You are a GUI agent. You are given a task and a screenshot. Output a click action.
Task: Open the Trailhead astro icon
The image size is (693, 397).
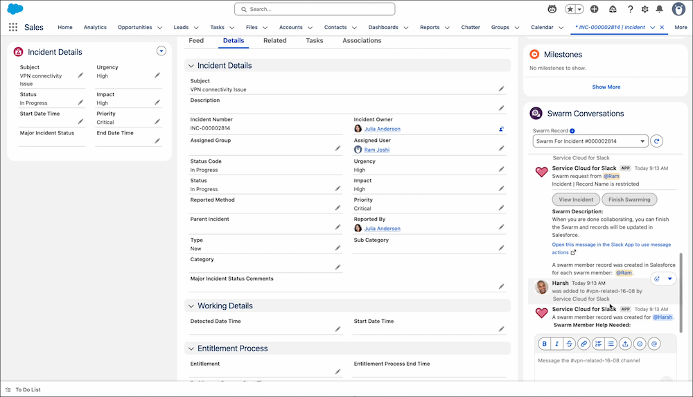click(552, 9)
